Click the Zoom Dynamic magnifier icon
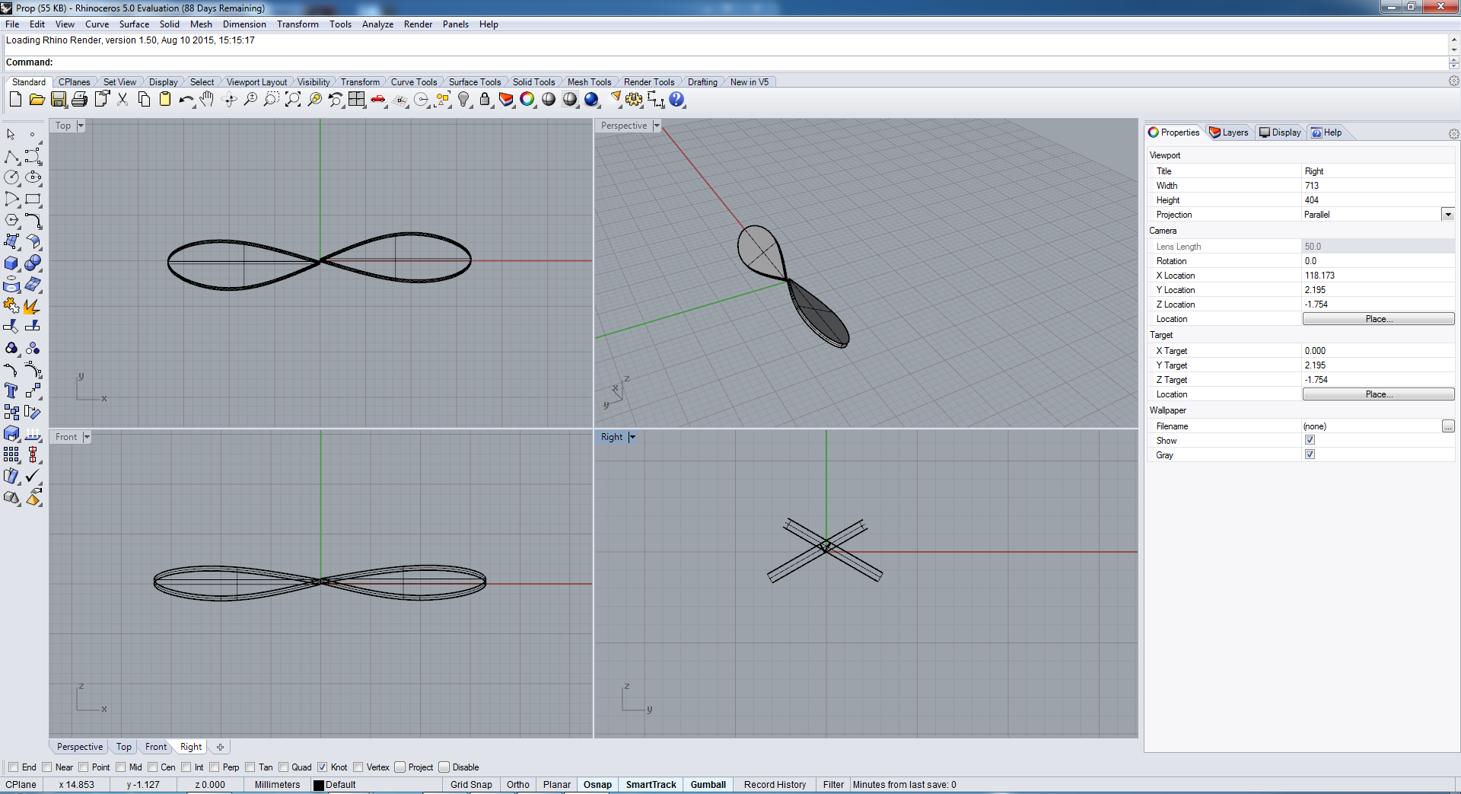Viewport: 1461px width, 794px height. pos(250,100)
